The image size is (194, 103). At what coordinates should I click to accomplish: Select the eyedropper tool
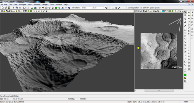coord(185,26)
